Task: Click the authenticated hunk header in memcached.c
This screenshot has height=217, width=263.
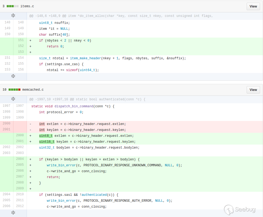Action: pyautogui.click(x=87, y=99)
